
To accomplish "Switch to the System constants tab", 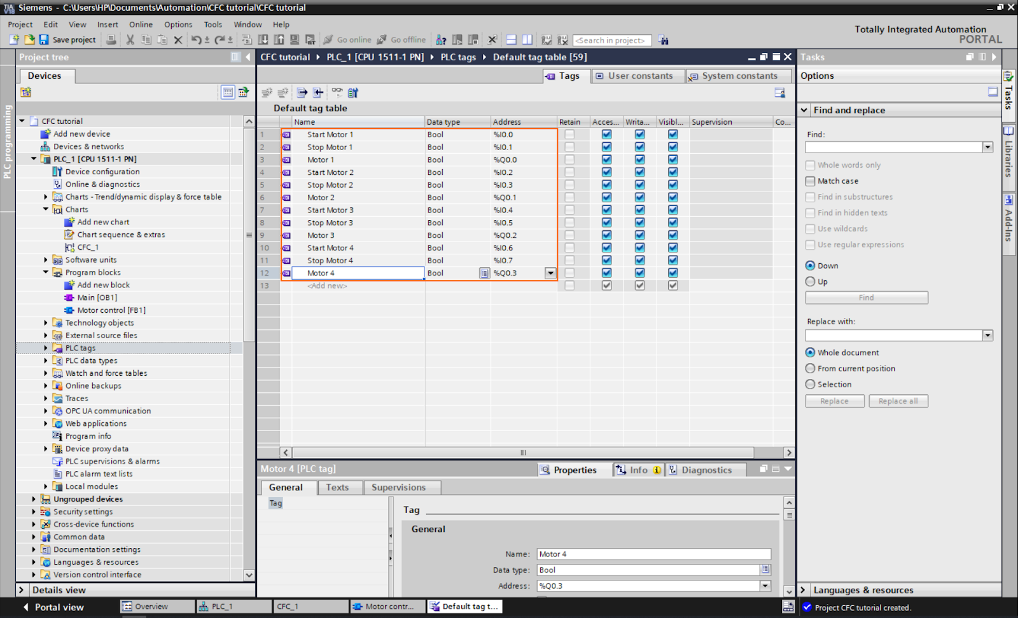I will point(738,76).
